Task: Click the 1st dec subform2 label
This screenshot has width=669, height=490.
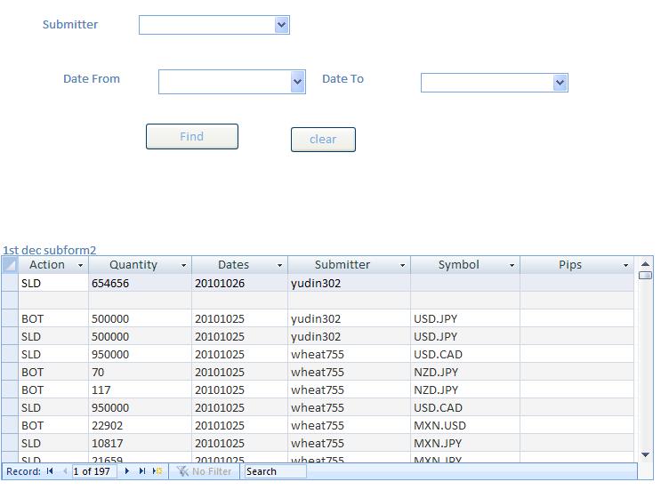Action: (50, 250)
